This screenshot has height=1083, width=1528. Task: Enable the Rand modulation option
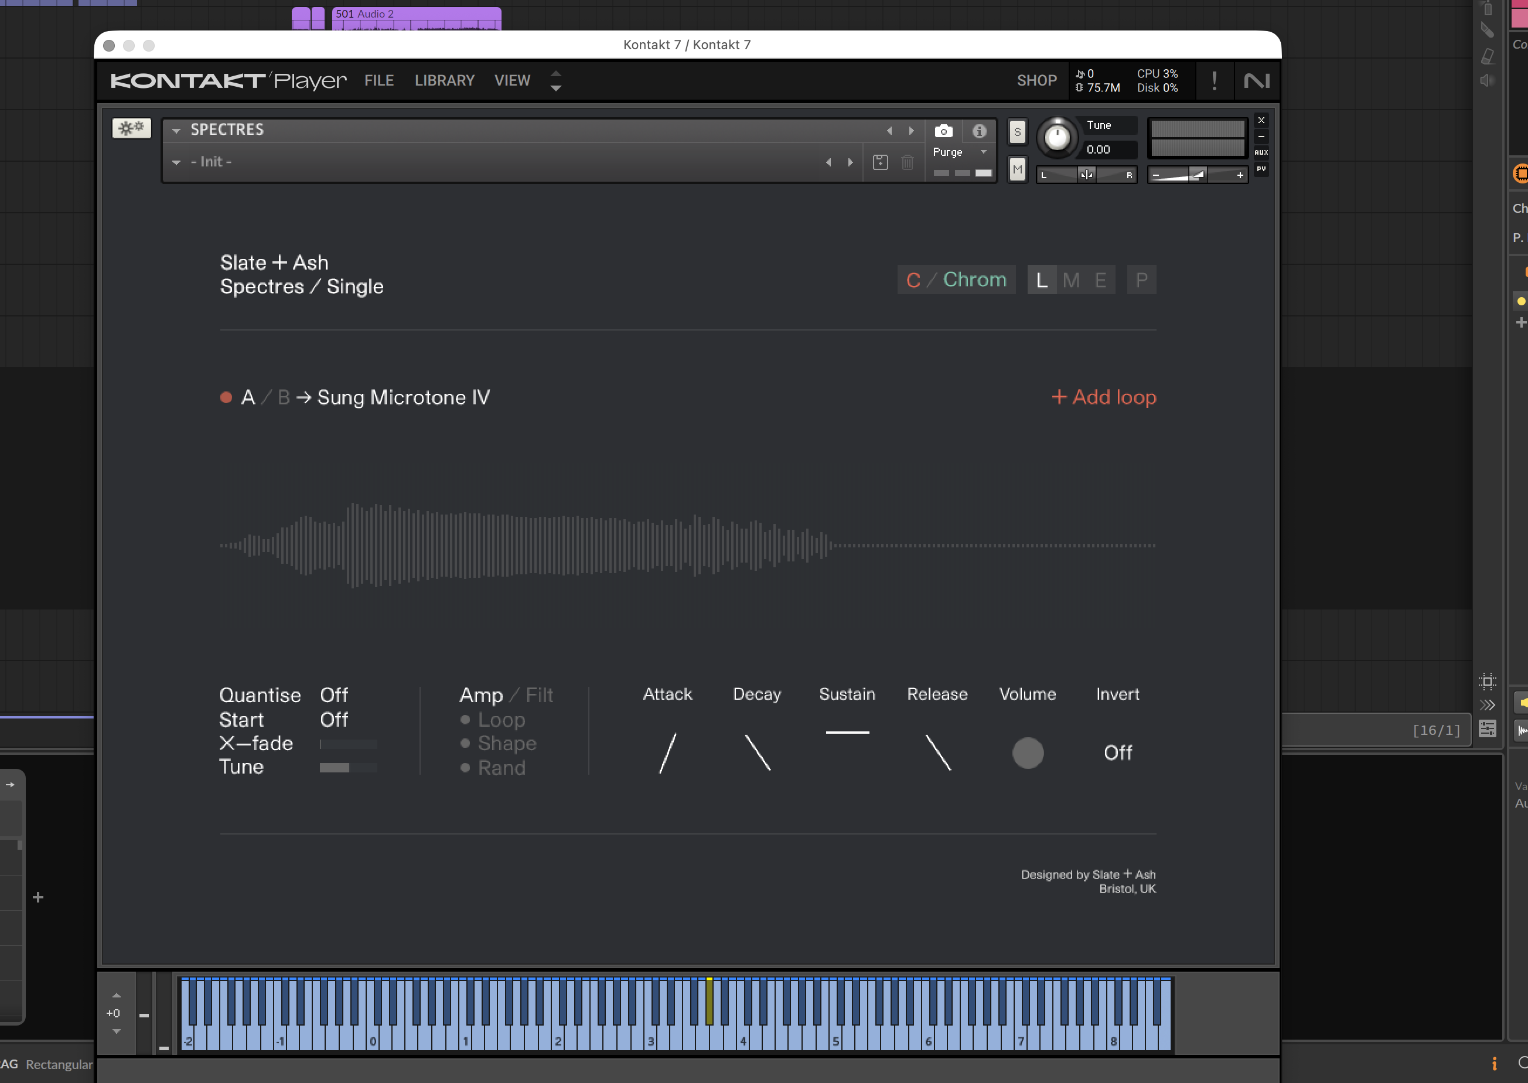pos(493,768)
